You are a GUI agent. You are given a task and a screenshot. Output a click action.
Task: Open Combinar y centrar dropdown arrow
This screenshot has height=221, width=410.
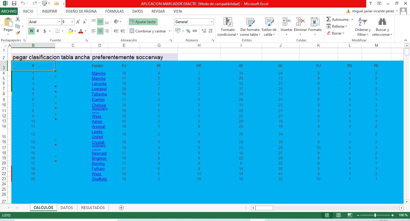pyautogui.click(x=170, y=31)
